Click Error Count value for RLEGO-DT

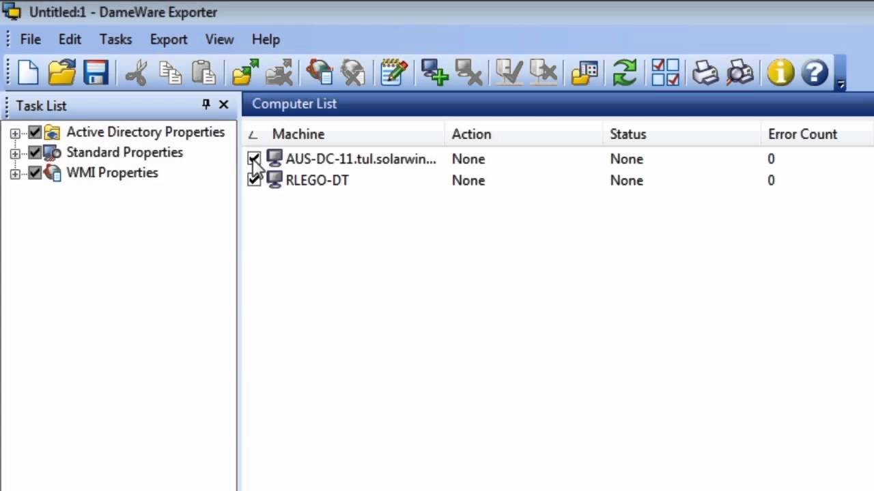click(x=771, y=180)
